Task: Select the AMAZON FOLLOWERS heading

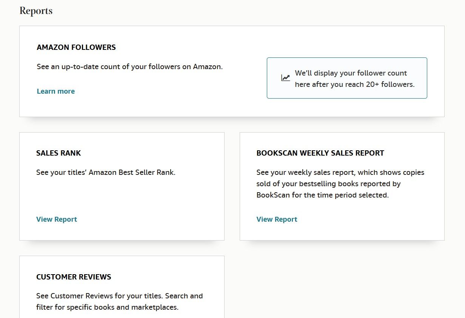Action: tap(76, 47)
